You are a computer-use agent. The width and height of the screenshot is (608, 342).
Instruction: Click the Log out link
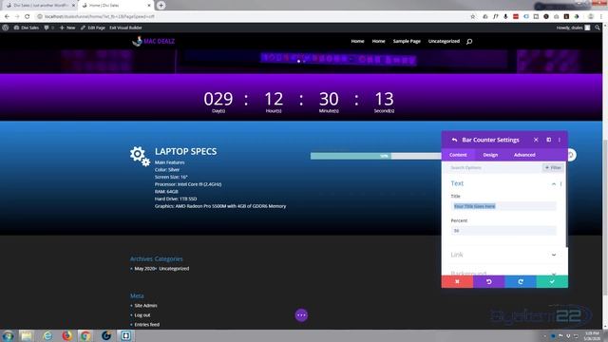142,315
